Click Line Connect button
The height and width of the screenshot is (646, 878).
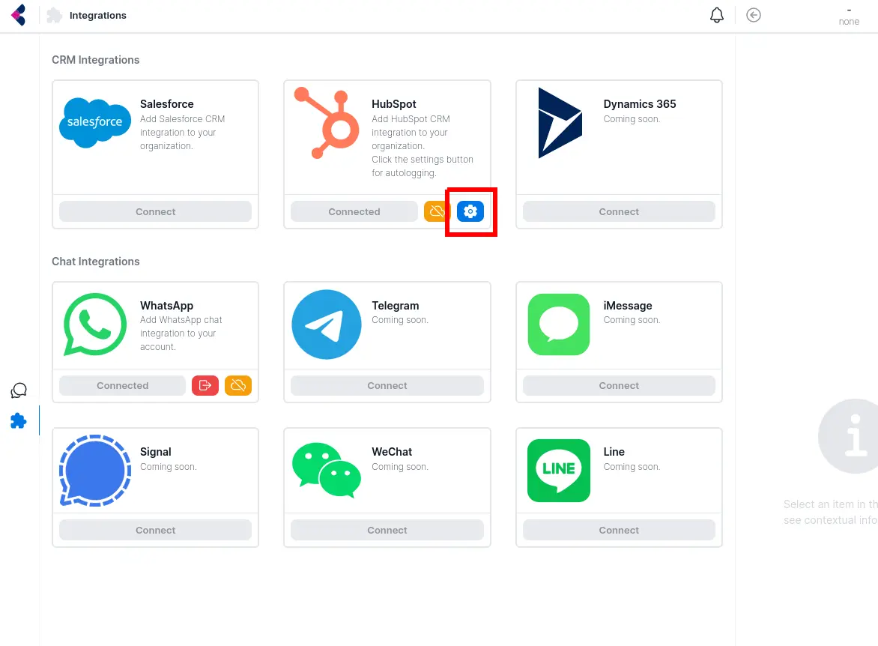click(x=619, y=530)
